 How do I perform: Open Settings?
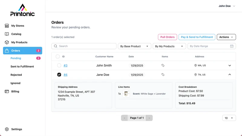tap(17, 129)
